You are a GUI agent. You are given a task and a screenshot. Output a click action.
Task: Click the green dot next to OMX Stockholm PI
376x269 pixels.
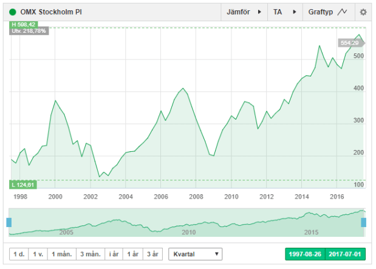13,12
